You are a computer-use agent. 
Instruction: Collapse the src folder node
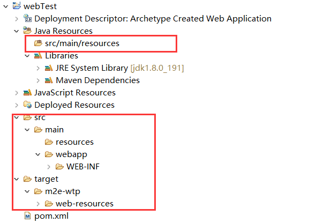coord(17,117)
